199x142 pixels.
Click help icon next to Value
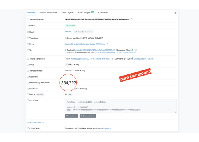(x=28, y=65)
